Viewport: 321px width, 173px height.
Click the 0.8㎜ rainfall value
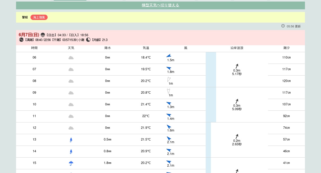(108, 151)
